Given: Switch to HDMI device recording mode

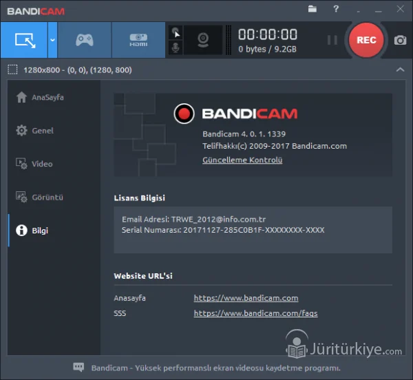Looking at the screenshot, I should click(x=138, y=40).
